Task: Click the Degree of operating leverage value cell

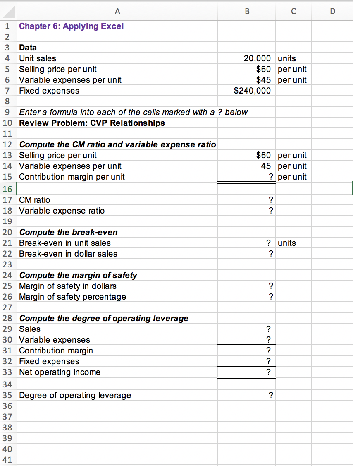Action: coord(247,395)
